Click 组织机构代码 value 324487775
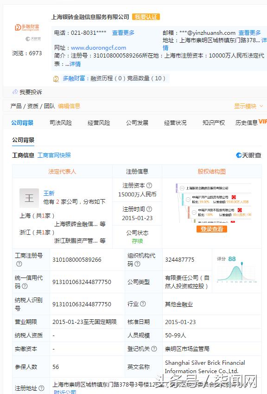This screenshot has width=267, height=394. [180, 259]
